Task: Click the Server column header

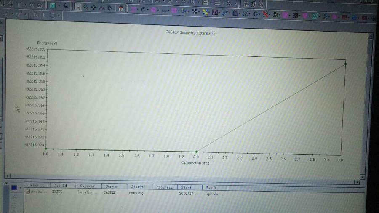Action: point(114,186)
